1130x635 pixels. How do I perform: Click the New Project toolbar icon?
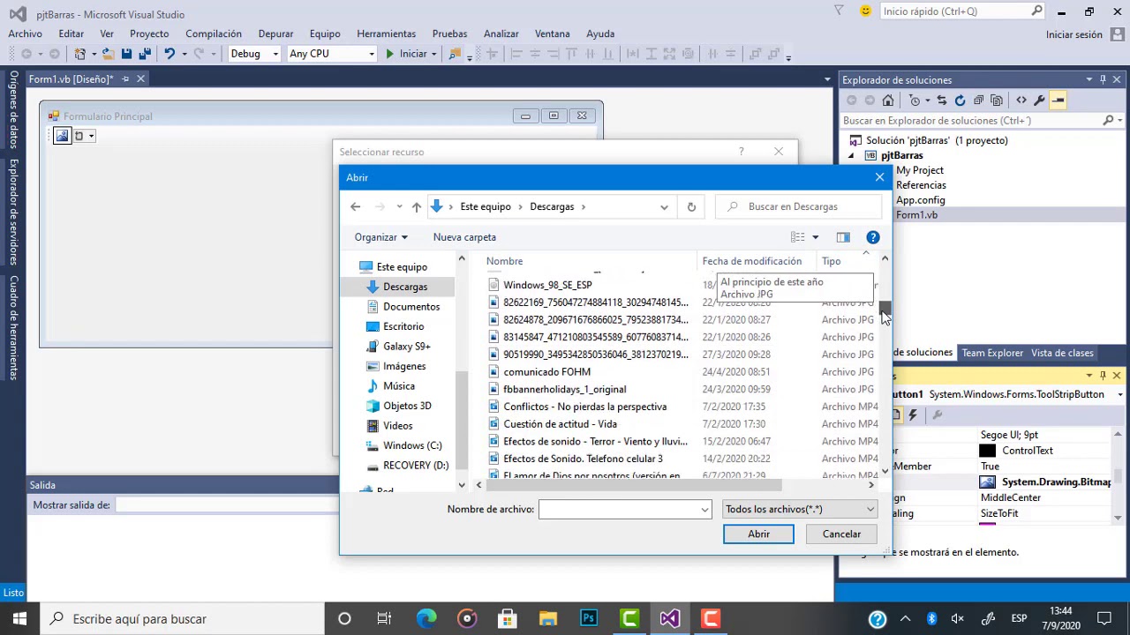[x=80, y=54]
